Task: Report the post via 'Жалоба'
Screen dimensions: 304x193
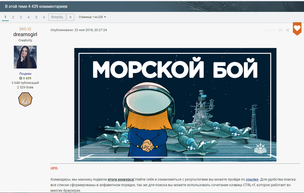Action: coord(269,30)
